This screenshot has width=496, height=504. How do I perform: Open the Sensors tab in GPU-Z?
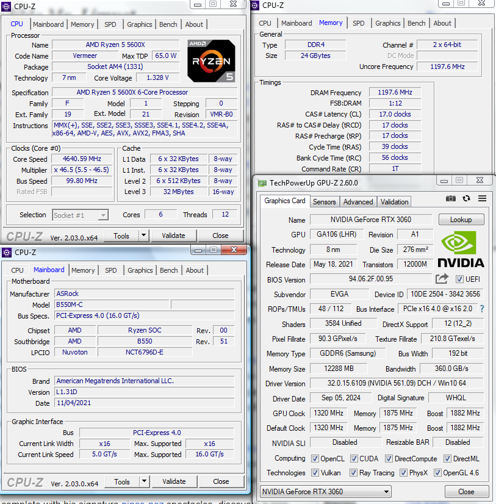point(324,202)
